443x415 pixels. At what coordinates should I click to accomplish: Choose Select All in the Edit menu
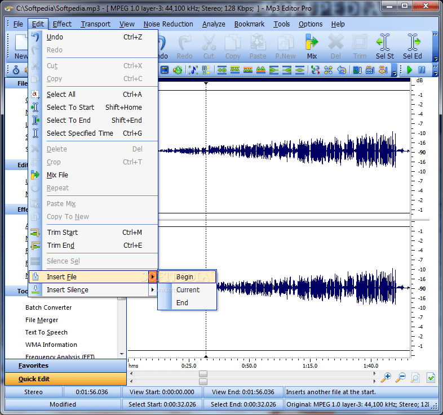[x=93, y=94]
